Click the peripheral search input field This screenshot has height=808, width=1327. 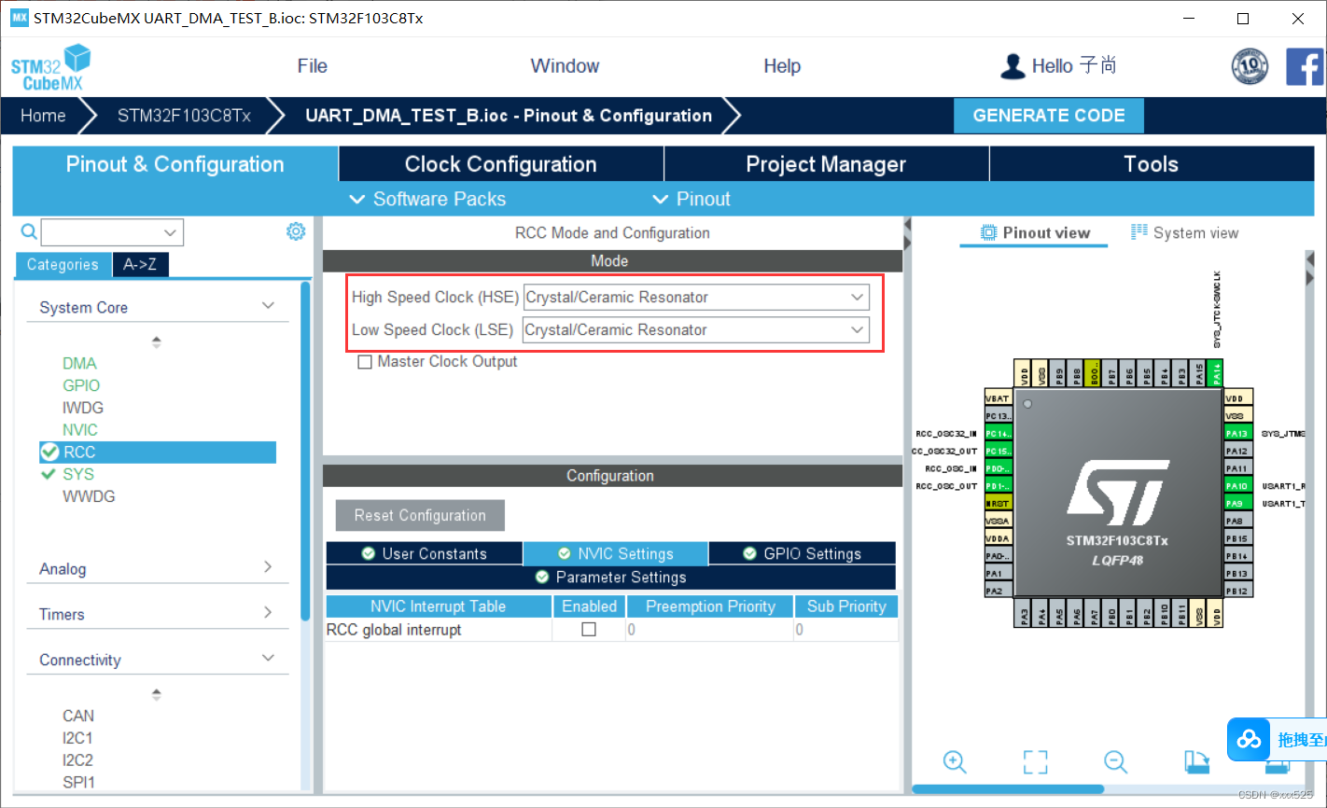point(101,232)
